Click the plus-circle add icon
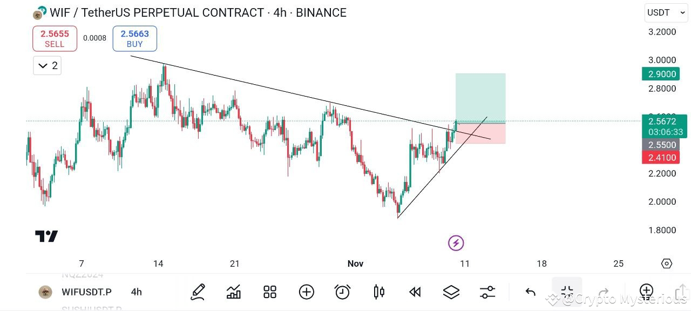Screen dimensions: 691x311 click(x=306, y=292)
